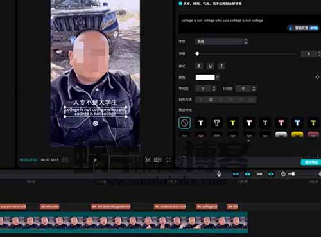321x237 pixels.
Task: Open the font selection dropdown
Action: [x=221, y=41]
